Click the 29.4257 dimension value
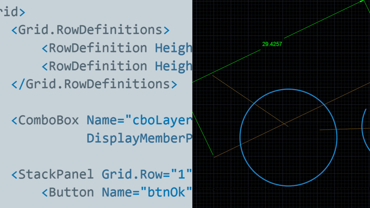 point(272,44)
